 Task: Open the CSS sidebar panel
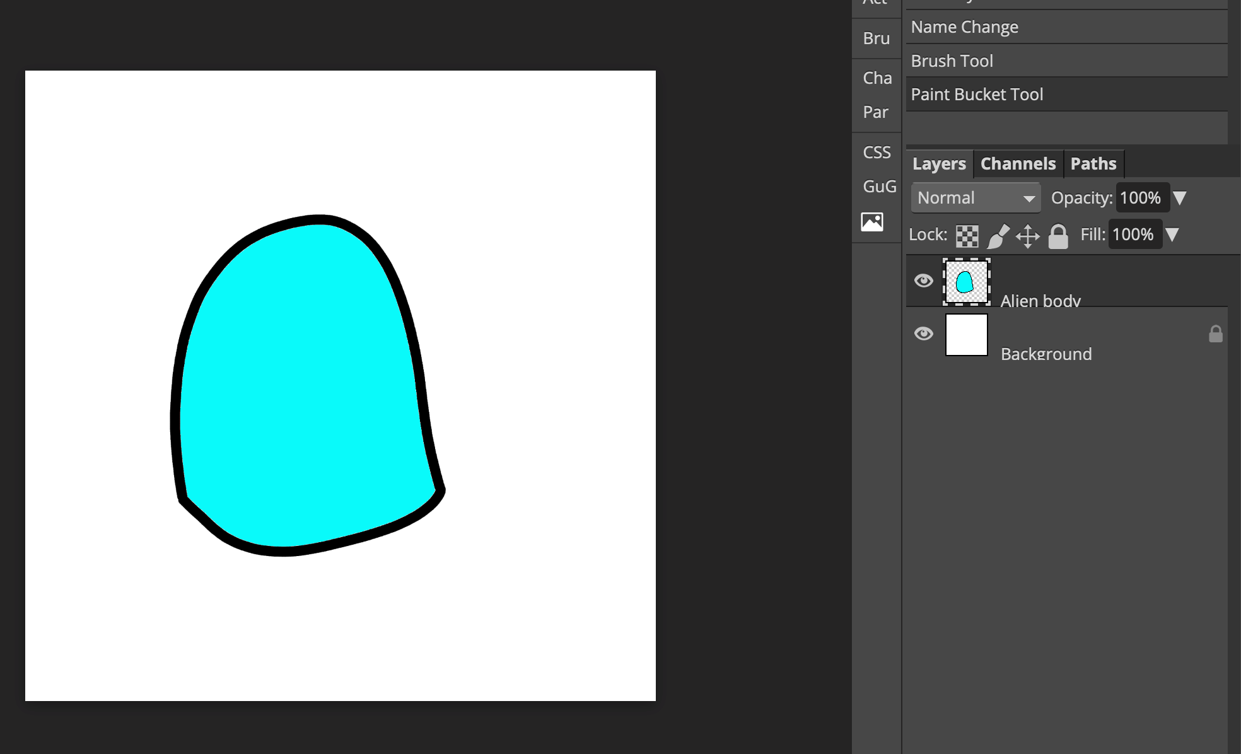[877, 153]
